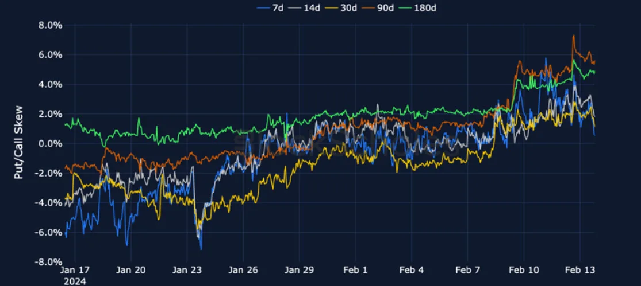Click the Feb 4 date label
The image size is (641, 286).
411,271
